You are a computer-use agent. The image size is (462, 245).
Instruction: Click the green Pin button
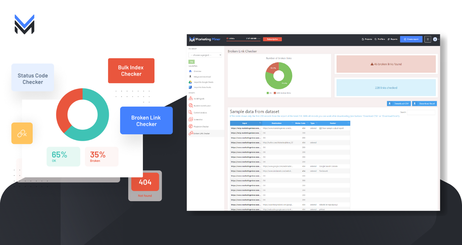191,62
